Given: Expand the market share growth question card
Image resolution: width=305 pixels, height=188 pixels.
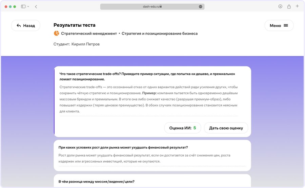Looking at the screenshot, I should (x=152, y=155).
